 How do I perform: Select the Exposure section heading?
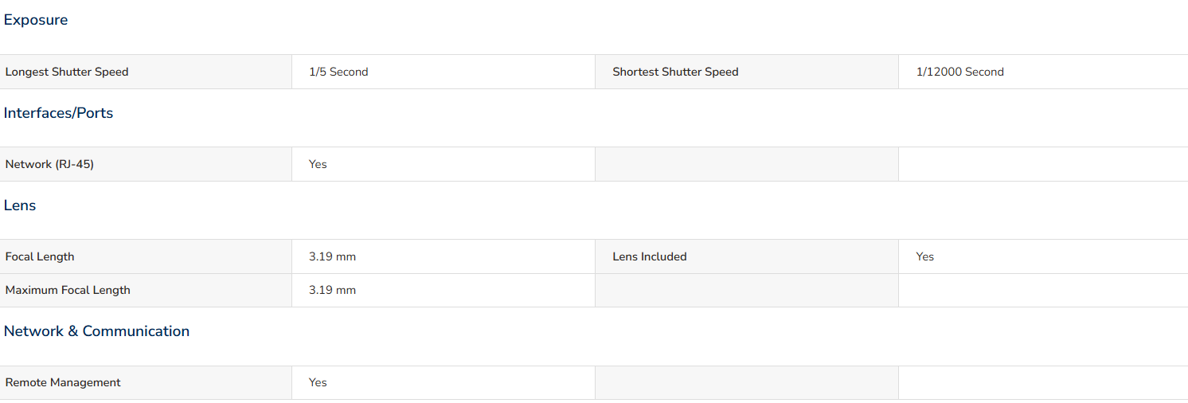pyautogui.click(x=36, y=20)
